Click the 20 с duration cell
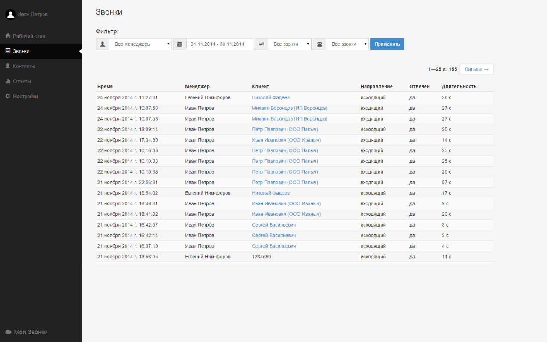547x342 pixels. tap(447, 214)
